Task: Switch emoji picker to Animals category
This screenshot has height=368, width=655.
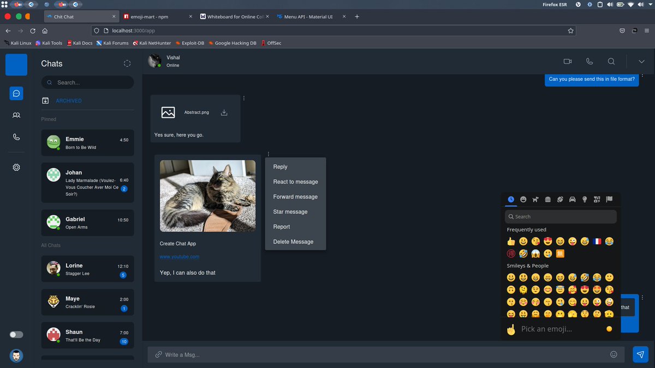Action: coord(535,199)
